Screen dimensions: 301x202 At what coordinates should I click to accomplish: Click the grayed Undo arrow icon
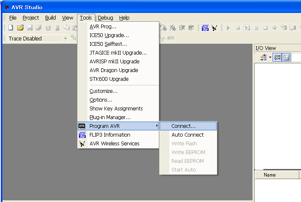coord(48,28)
